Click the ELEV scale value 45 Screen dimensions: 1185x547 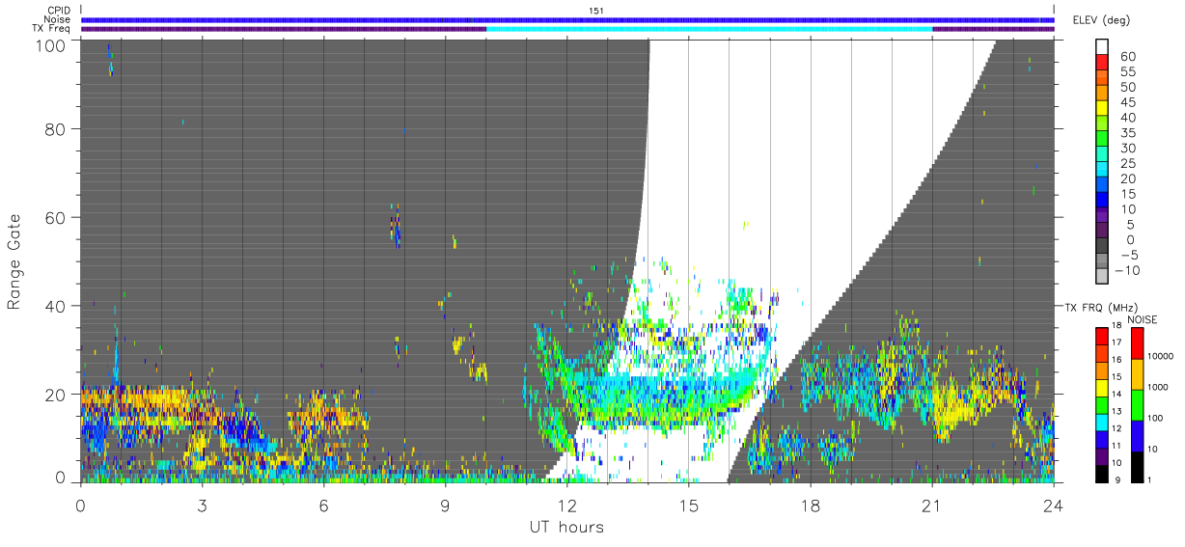[x=1127, y=103]
